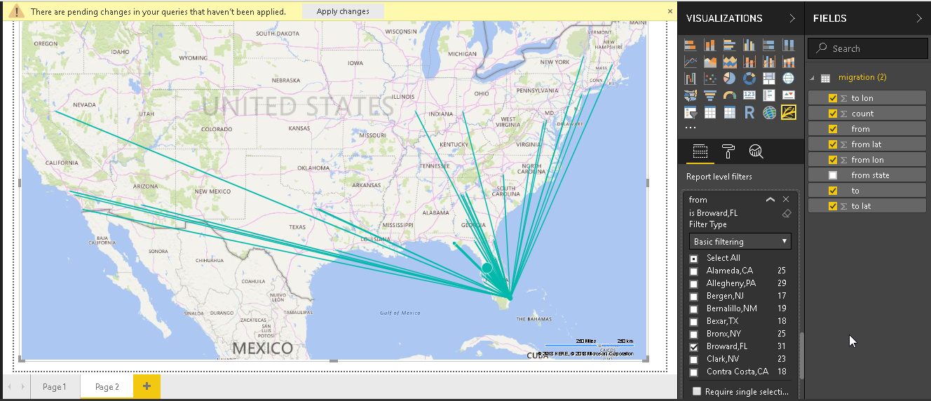Viewport: 931px width, 401px height.
Task: Collapse the 'from' filter card
Action: pos(770,200)
